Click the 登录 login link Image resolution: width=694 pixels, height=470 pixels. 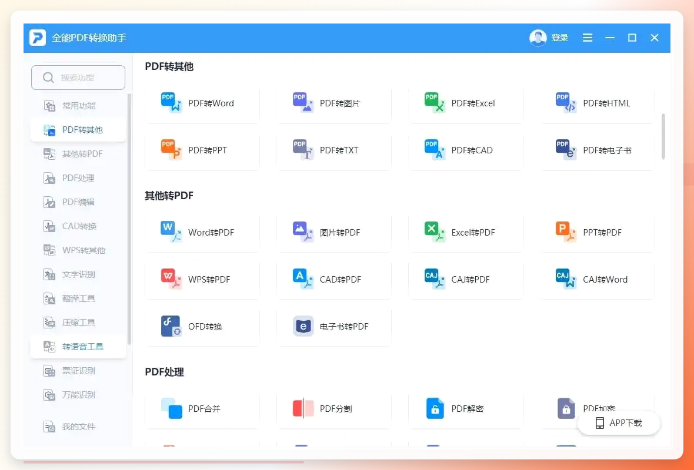(x=559, y=38)
